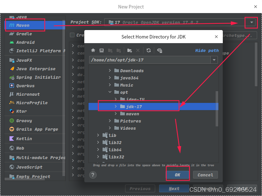The image size is (262, 196).
Task: Click the Kotlin icon in sidebar
Action: 12,139
